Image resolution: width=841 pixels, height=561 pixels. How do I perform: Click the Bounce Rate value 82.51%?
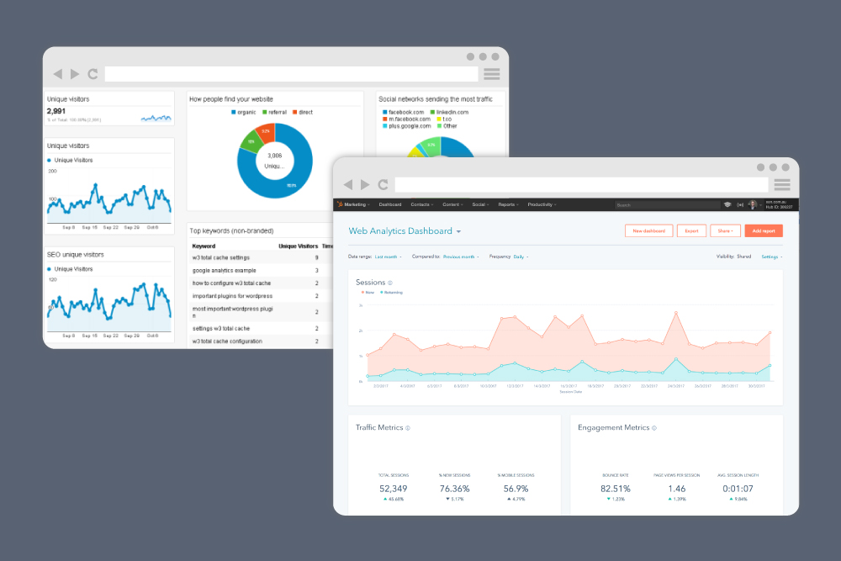616,490
